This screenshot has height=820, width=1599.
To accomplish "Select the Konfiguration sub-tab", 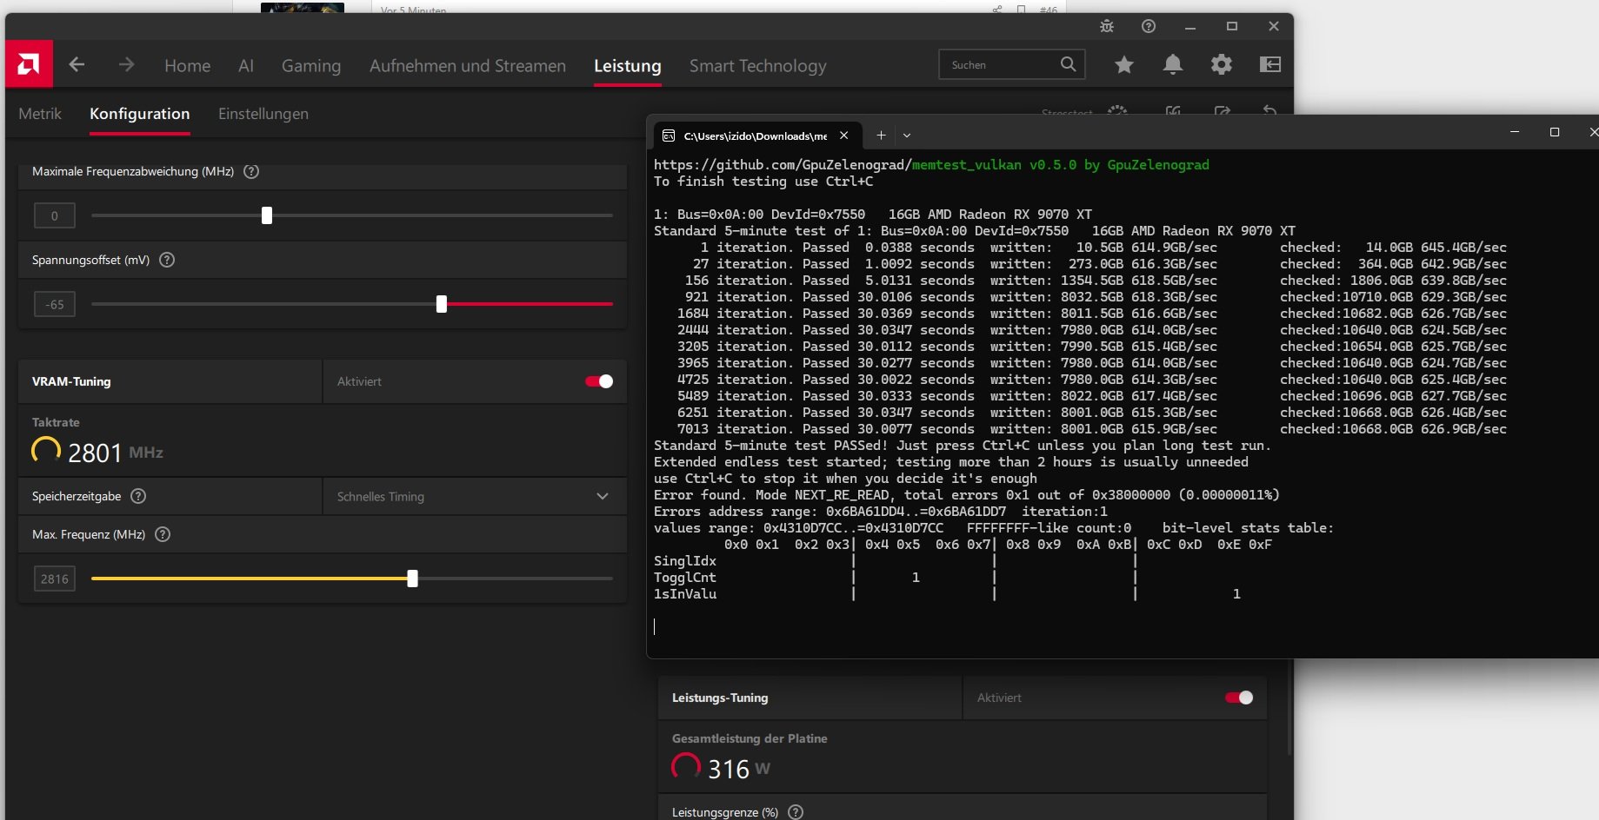I will [140, 114].
